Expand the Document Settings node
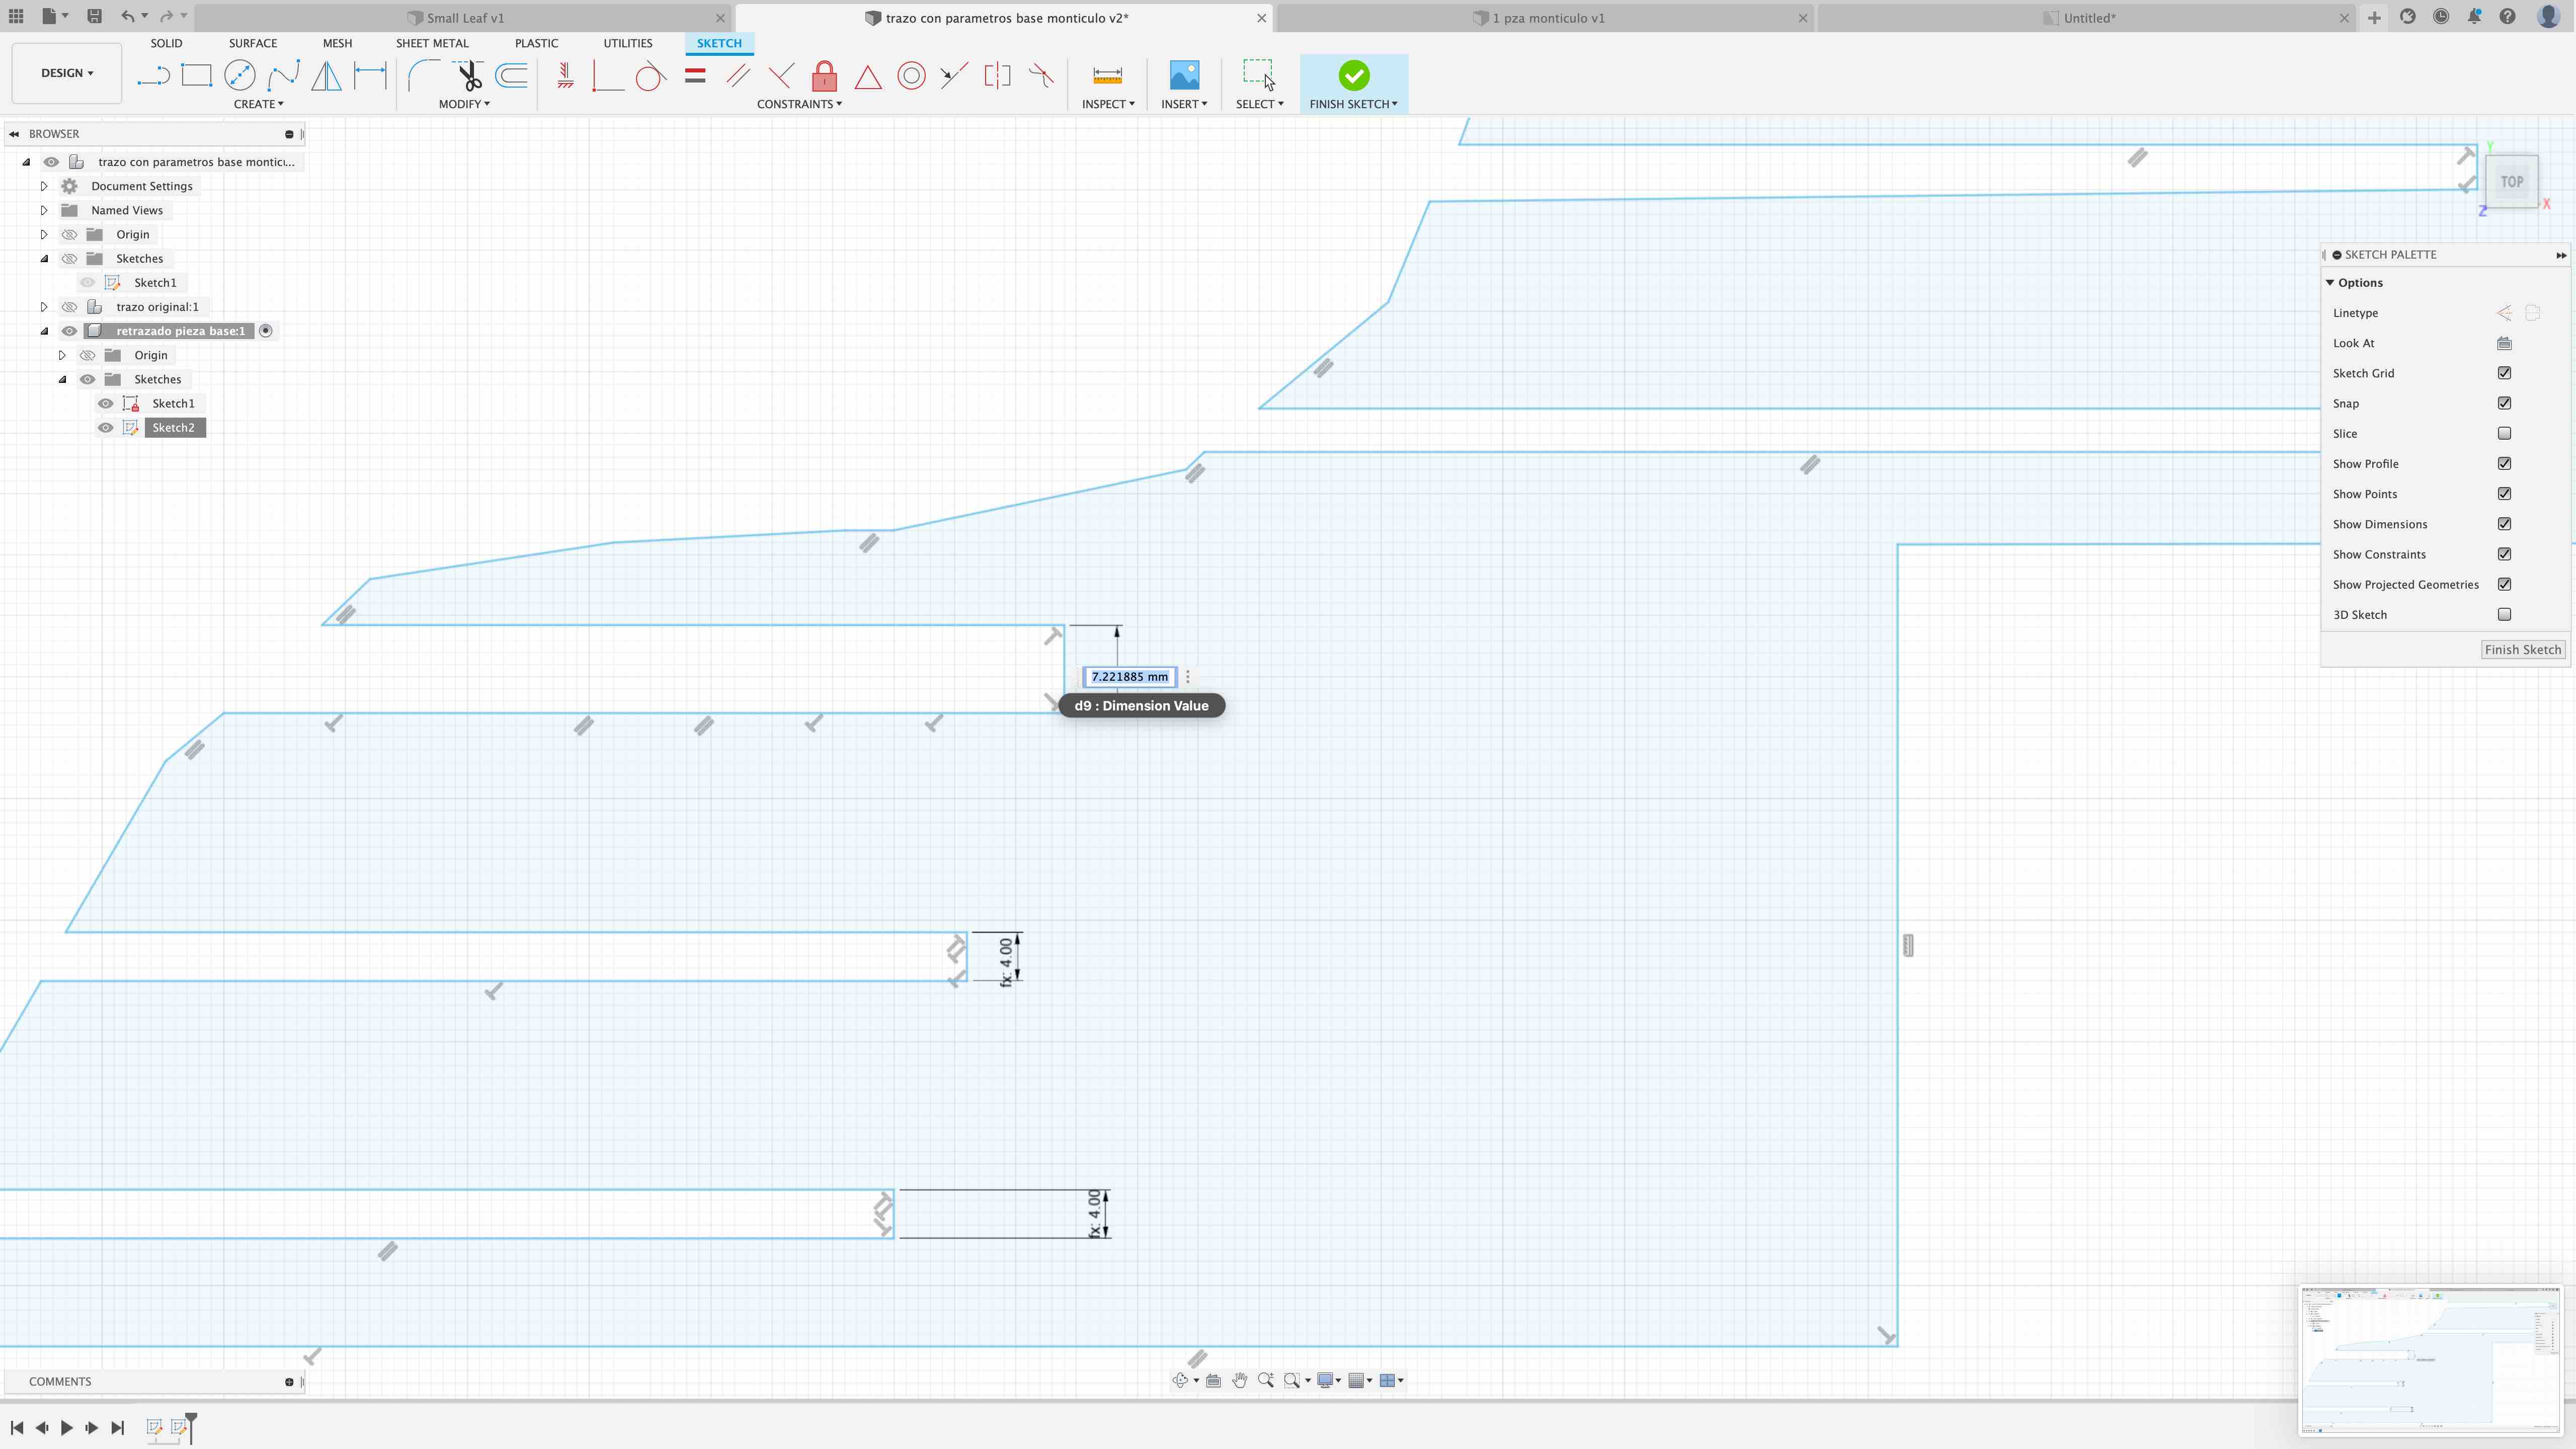Viewport: 2576px width, 1449px height. tap(44, 186)
